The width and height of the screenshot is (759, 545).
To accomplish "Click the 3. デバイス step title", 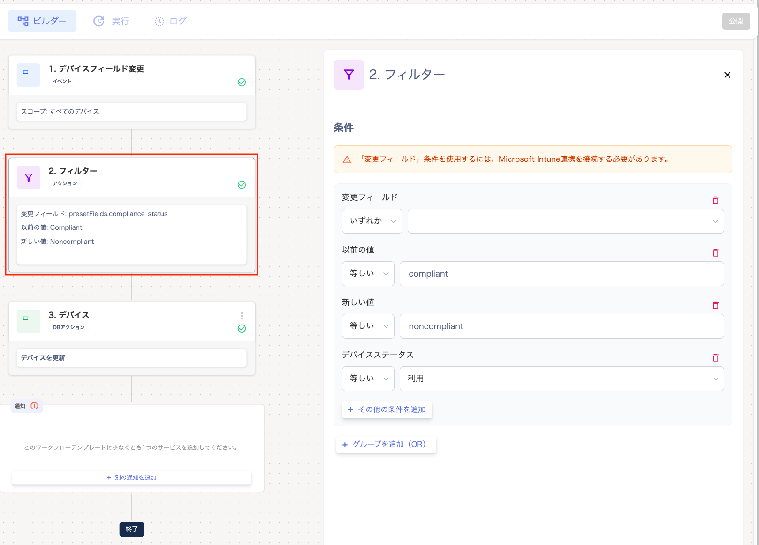I will click(69, 315).
